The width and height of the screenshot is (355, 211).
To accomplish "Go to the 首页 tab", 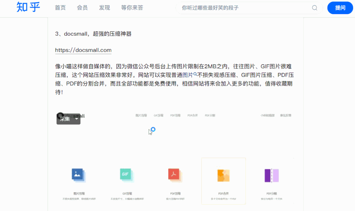I will tap(60, 8).
